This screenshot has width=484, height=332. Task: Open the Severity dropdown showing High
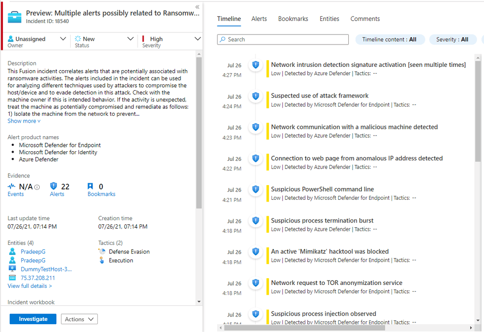[x=171, y=41]
